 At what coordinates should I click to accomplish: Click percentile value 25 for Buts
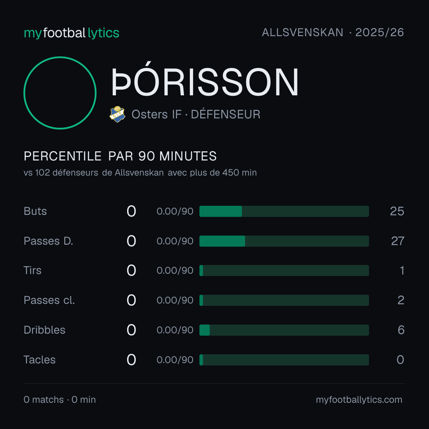[x=397, y=211]
